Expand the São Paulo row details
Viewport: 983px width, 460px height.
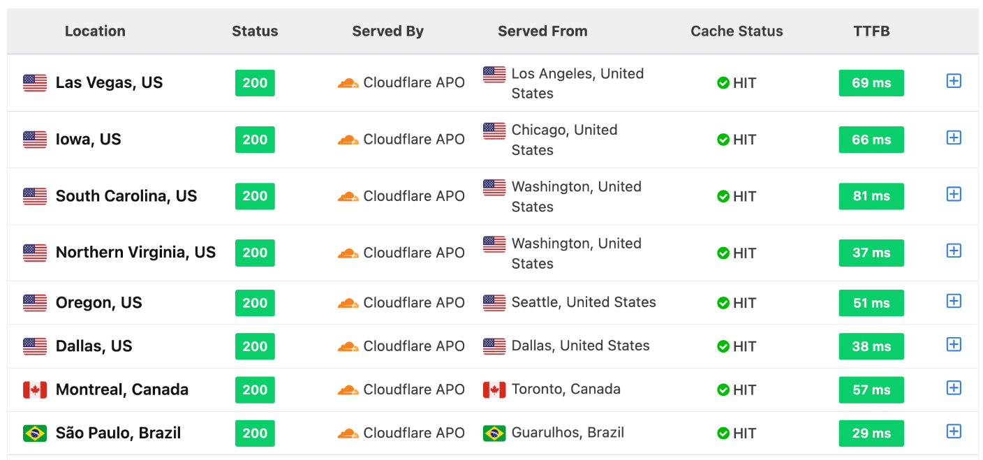point(954,431)
